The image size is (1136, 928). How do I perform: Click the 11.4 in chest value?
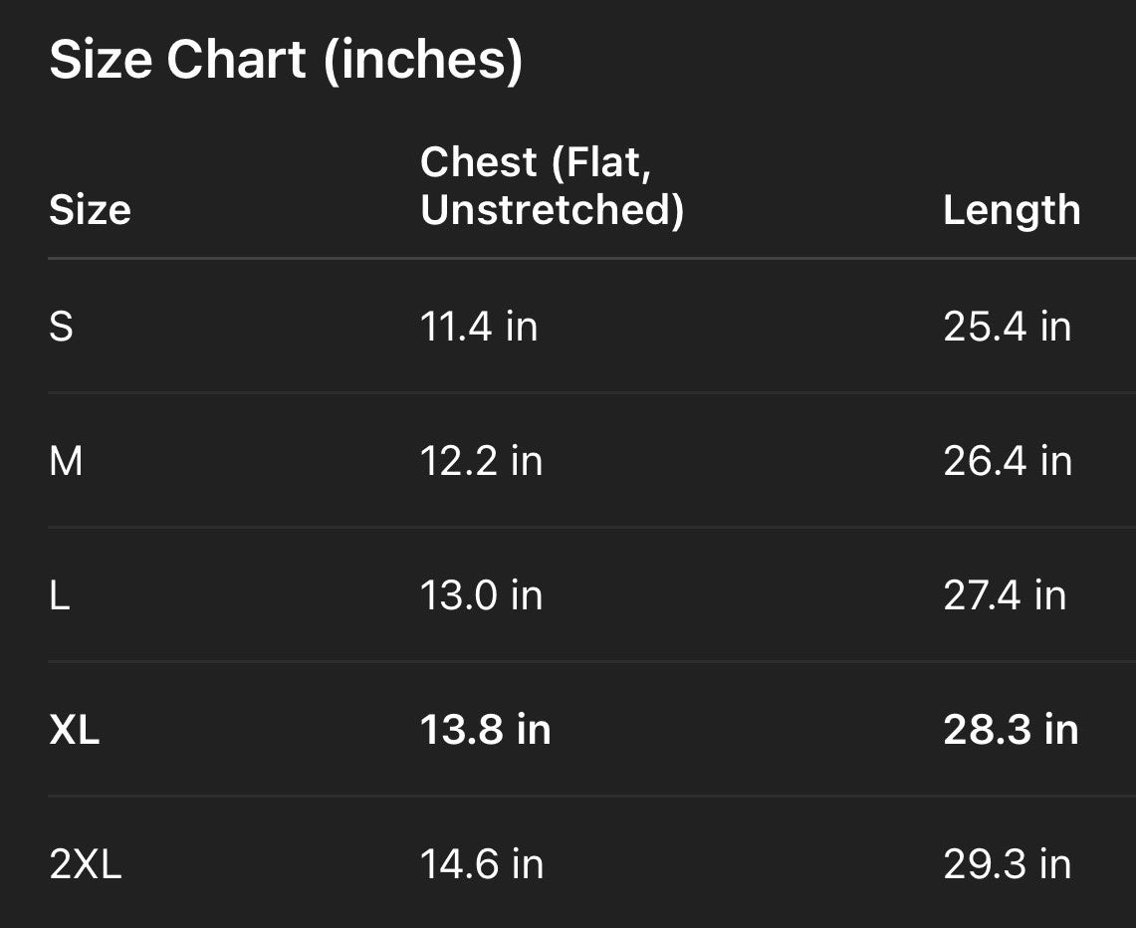pyautogui.click(x=479, y=327)
